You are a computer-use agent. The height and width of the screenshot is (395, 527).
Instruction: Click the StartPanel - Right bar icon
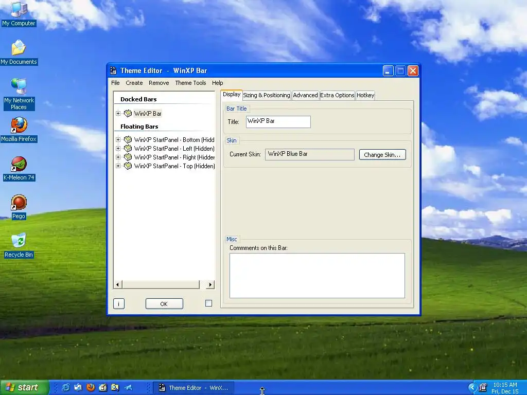point(128,157)
